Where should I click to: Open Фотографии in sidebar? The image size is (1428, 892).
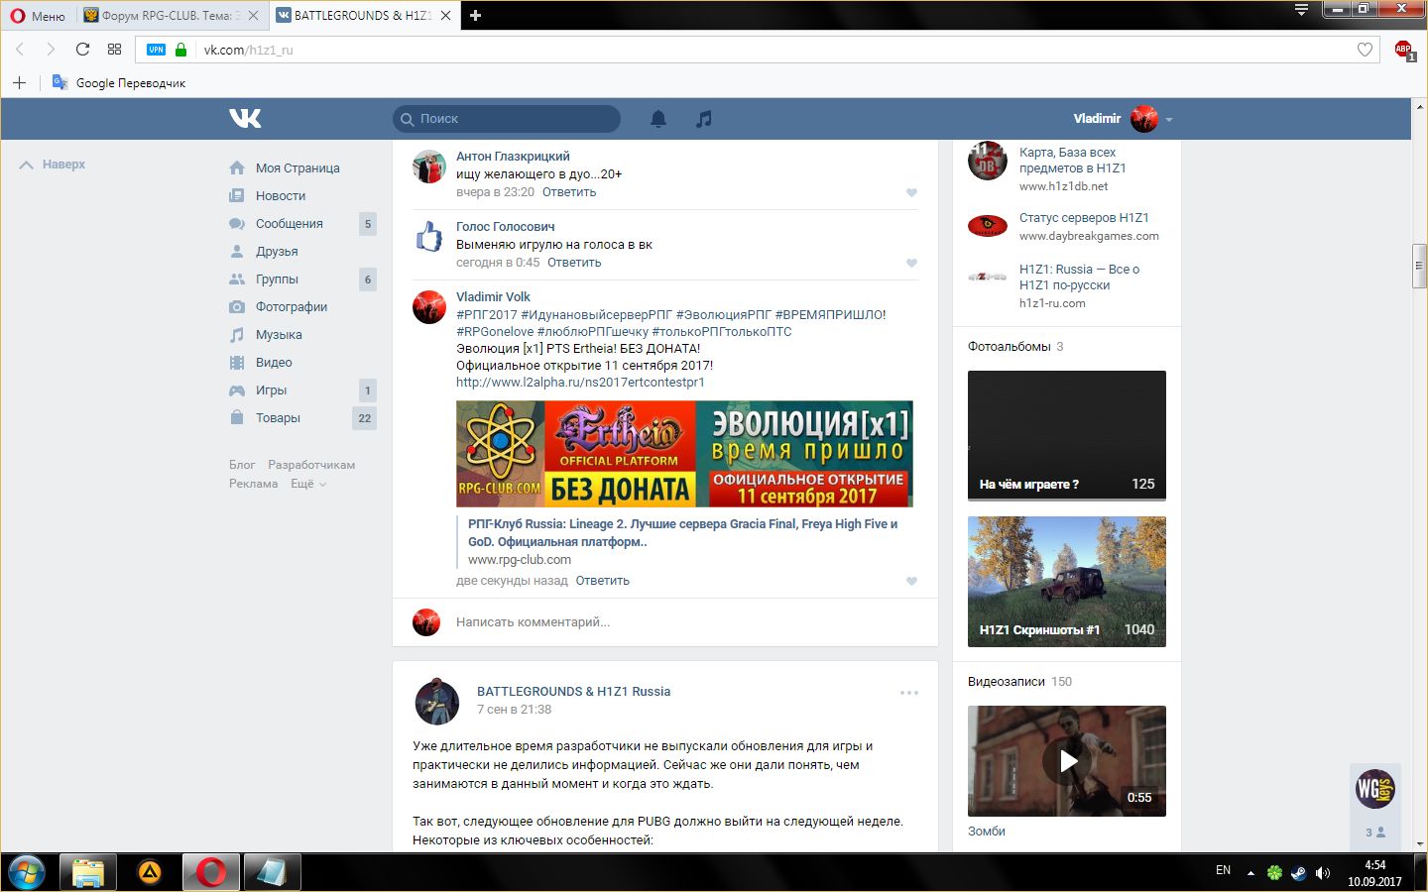tap(292, 307)
